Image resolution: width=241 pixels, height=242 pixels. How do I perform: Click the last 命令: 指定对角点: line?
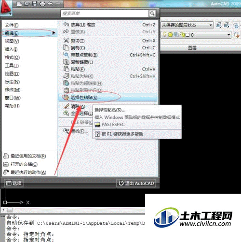tap(30, 240)
